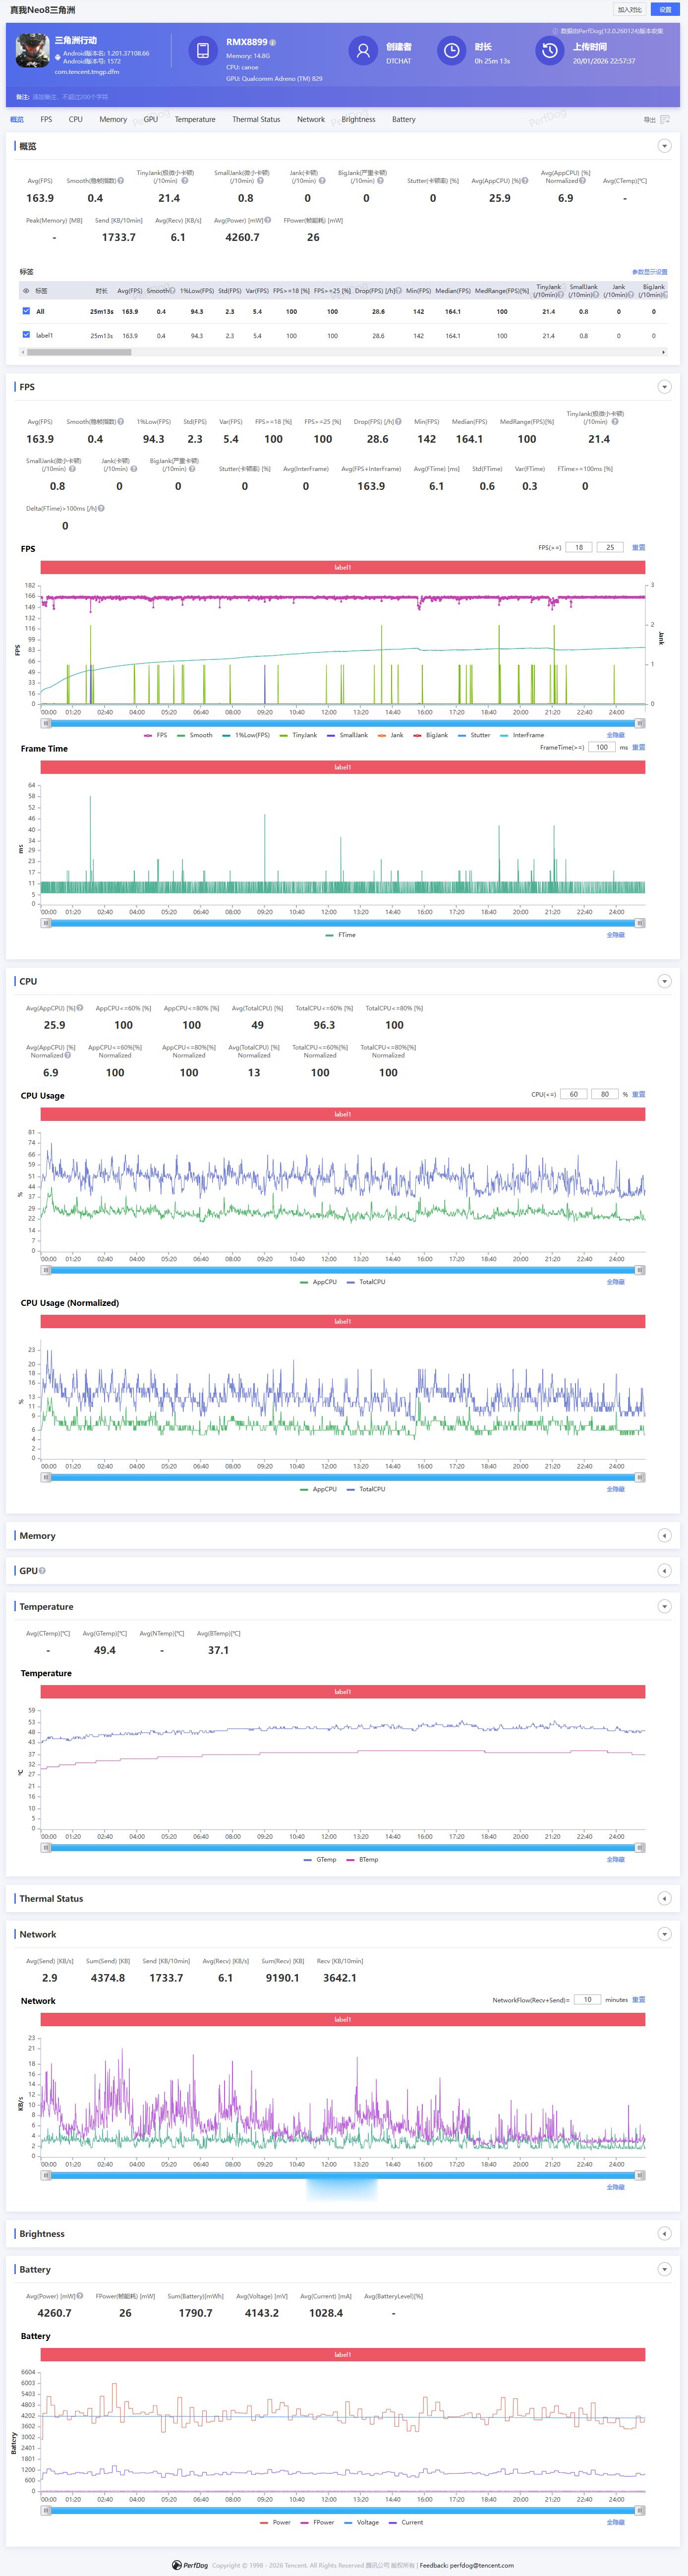Click the help icon next to Smooth

(121, 181)
